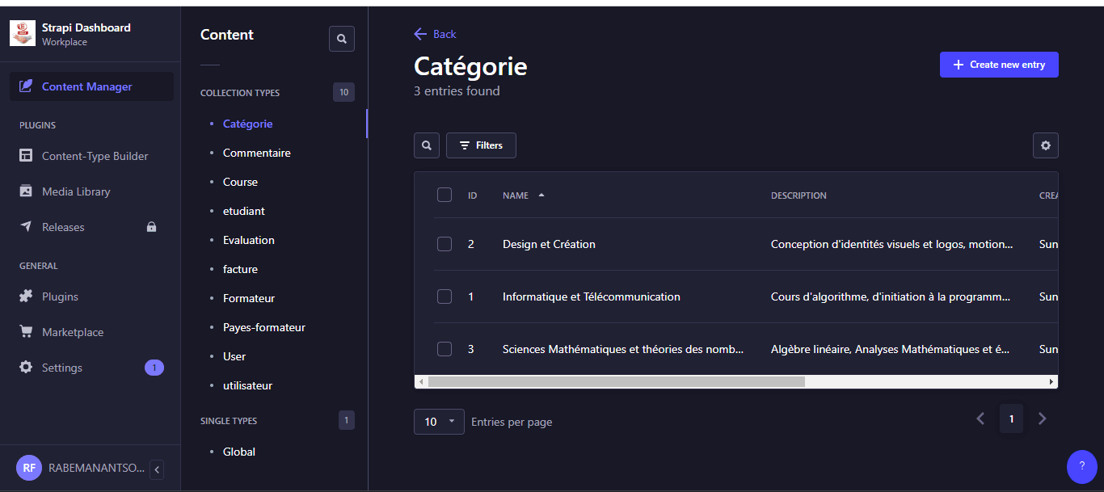Click the Releases paper plane icon

pyautogui.click(x=26, y=227)
